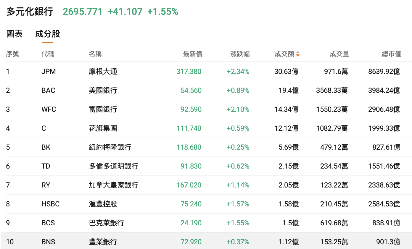This screenshot has width=412, height=249.
Task: Open 紐約梅隆銀行 row
Action: 110,147
